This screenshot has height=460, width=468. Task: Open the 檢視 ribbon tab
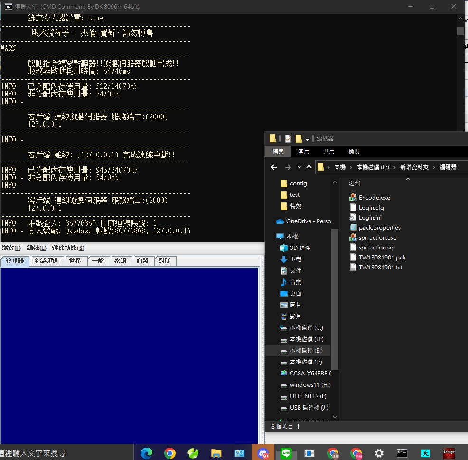(x=354, y=152)
